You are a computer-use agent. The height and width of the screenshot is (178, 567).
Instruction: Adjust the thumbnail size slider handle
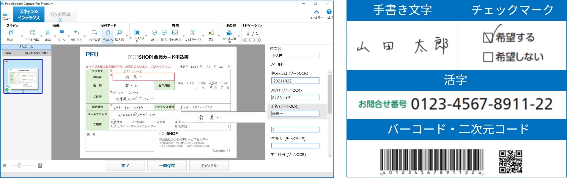click(20, 166)
